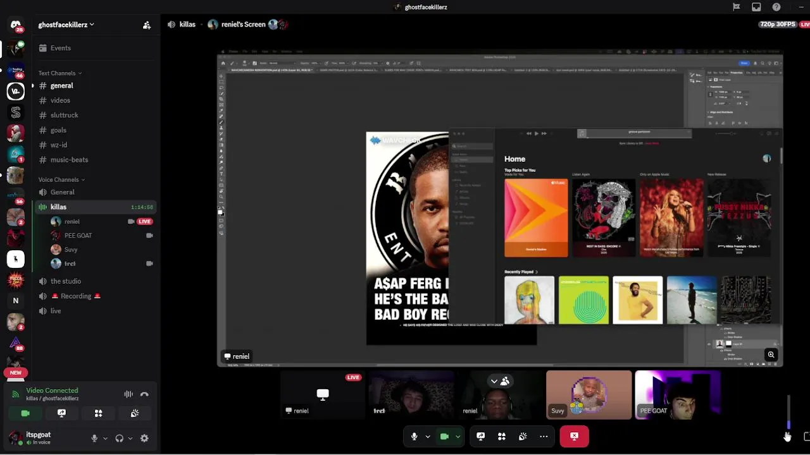Open the server with N icon
This screenshot has height=455, width=810.
[16, 301]
